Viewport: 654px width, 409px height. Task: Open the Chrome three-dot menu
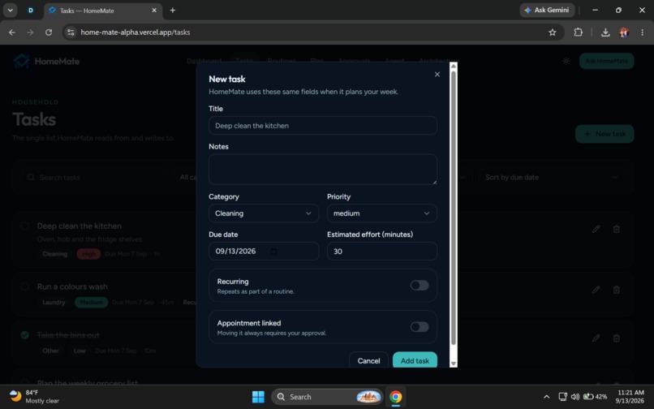pos(642,32)
